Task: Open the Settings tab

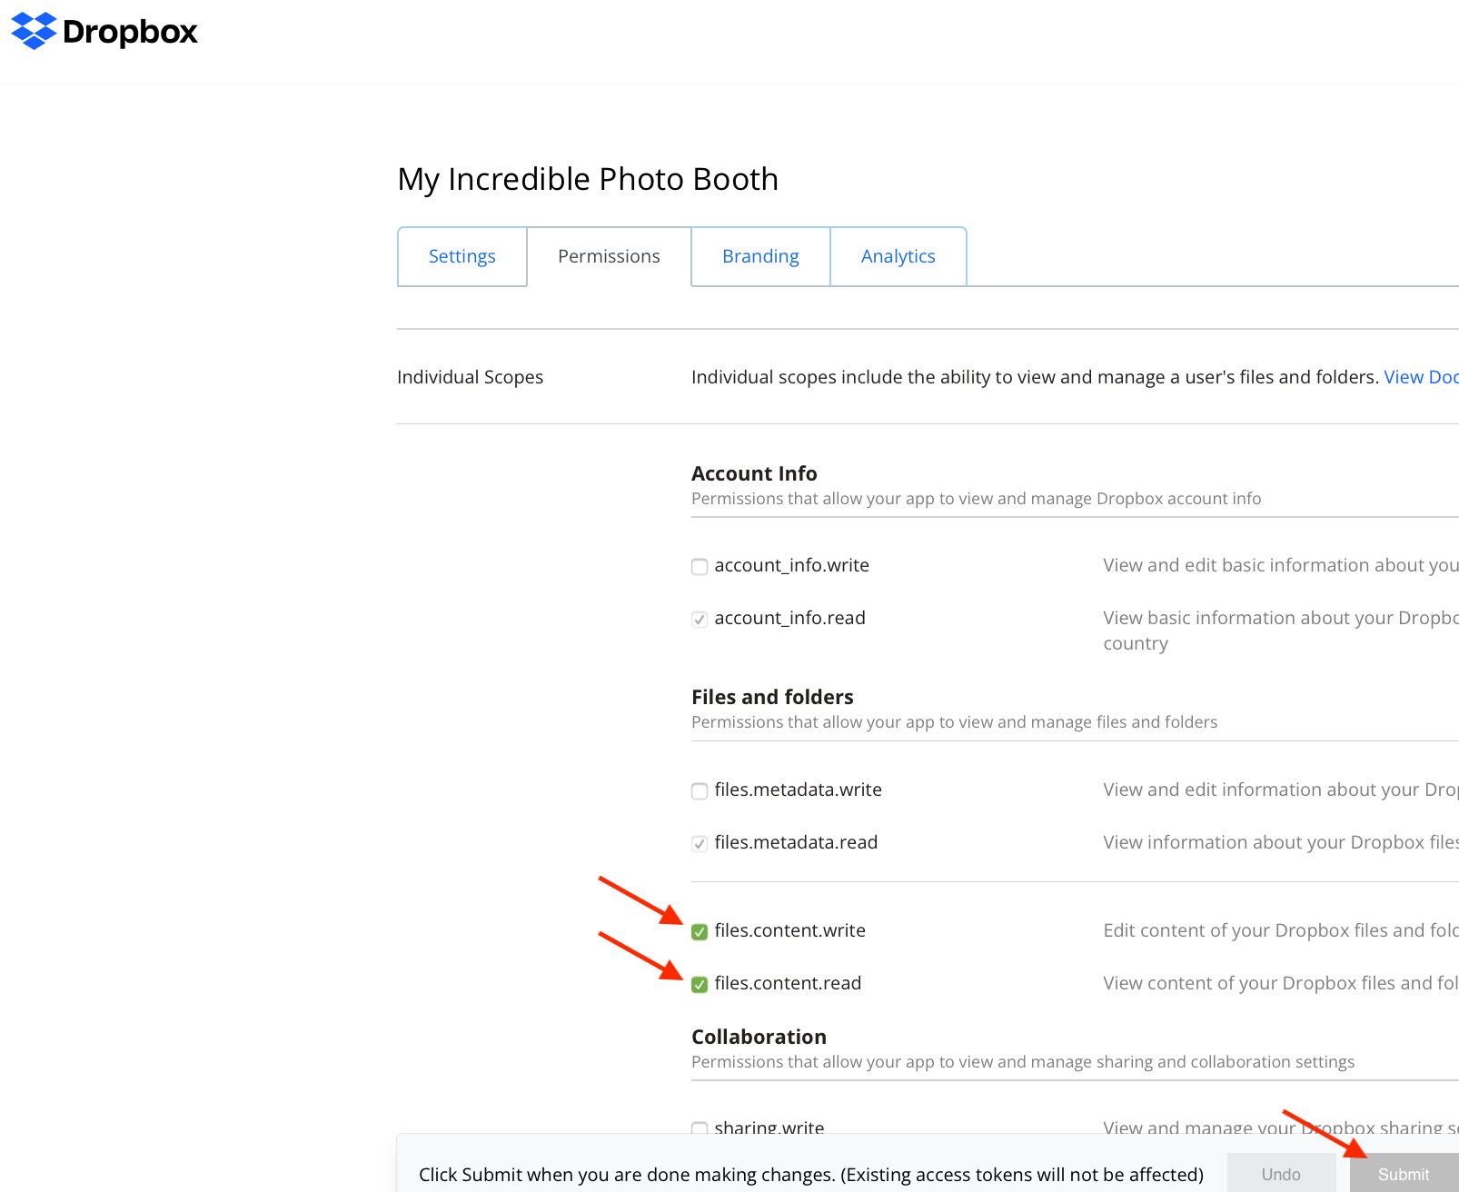Action: 462,256
